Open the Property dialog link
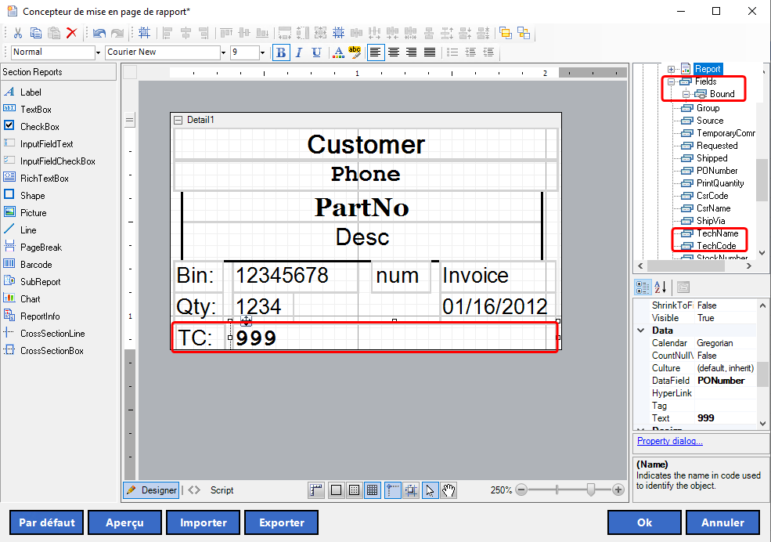 pos(669,441)
